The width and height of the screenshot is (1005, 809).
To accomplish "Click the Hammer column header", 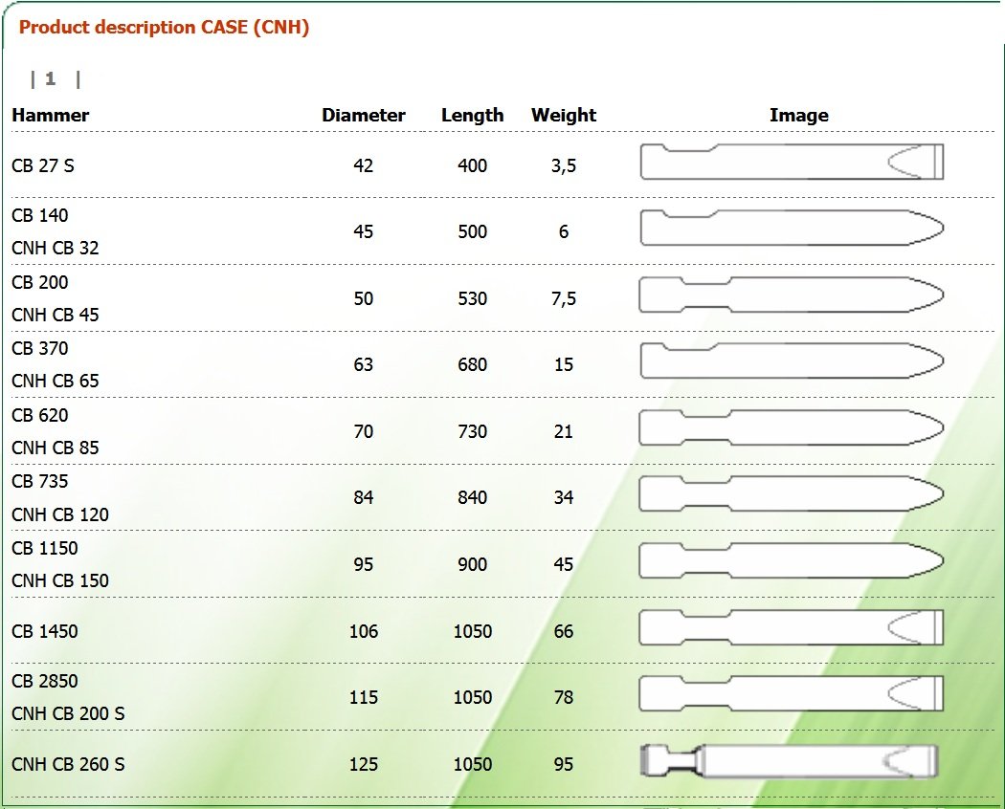I will pos(51,116).
